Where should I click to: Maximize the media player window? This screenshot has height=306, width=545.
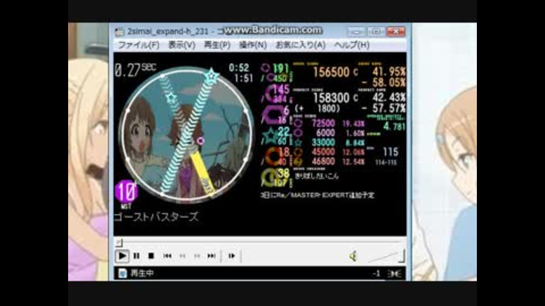point(376,32)
